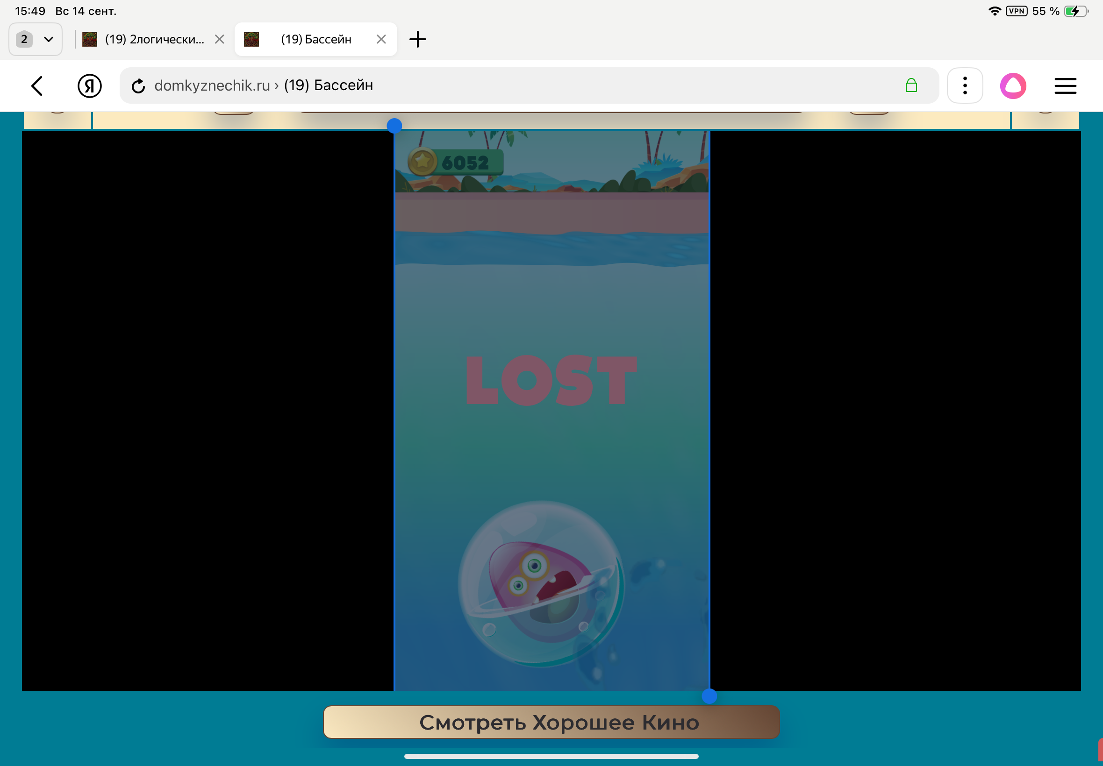
Task: Open a new tab with plus icon
Action: tap(417, 39)
